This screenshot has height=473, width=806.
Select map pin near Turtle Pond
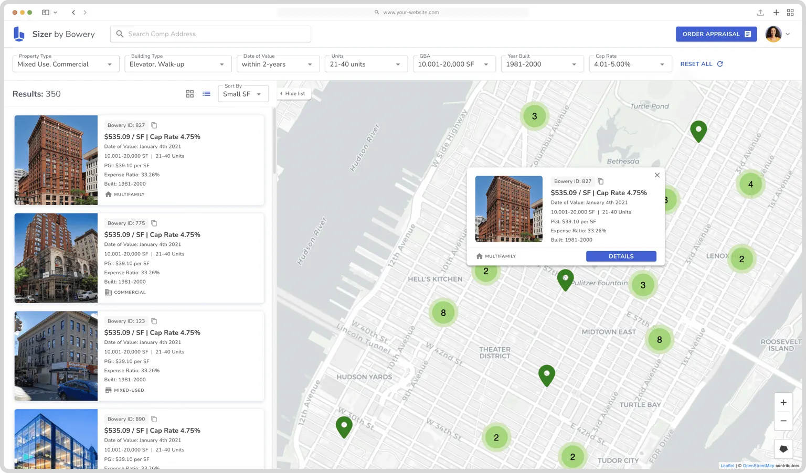tap(698, 131)
